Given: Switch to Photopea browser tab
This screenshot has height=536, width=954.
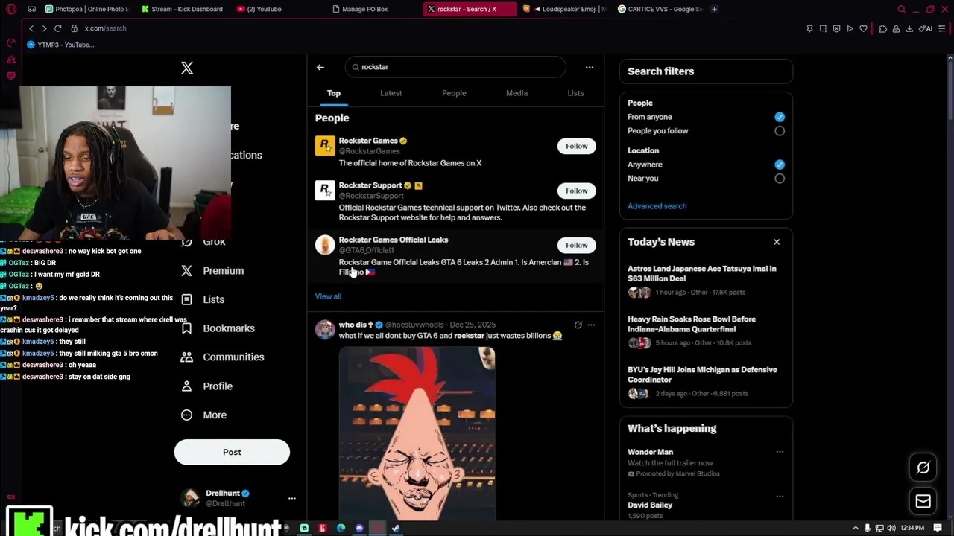Looking at the screenshot, I should click(87, 9).
